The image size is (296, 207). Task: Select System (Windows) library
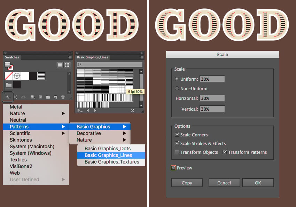coord(36,153)
